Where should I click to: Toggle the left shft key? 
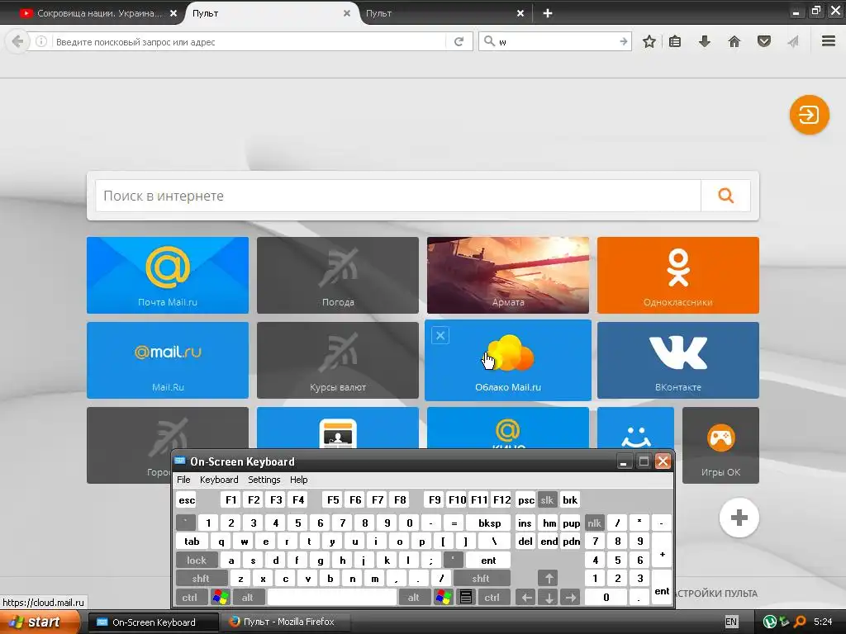pos(202,579)
